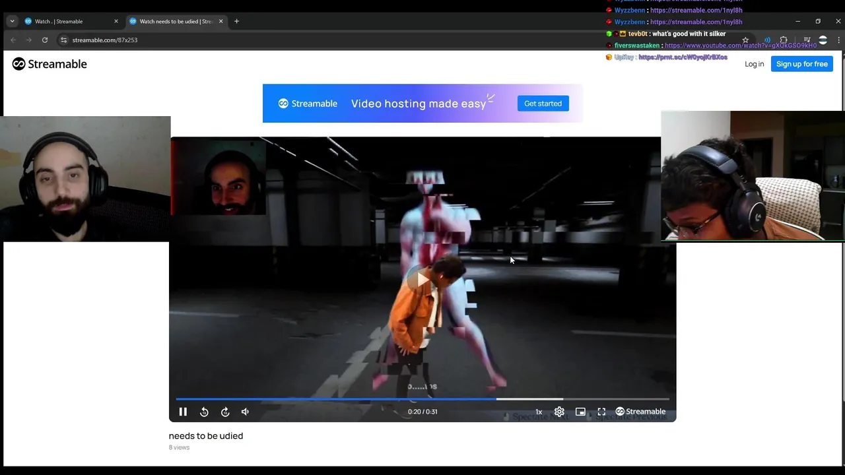Open the video player settings gear

[x=559, y=412]
